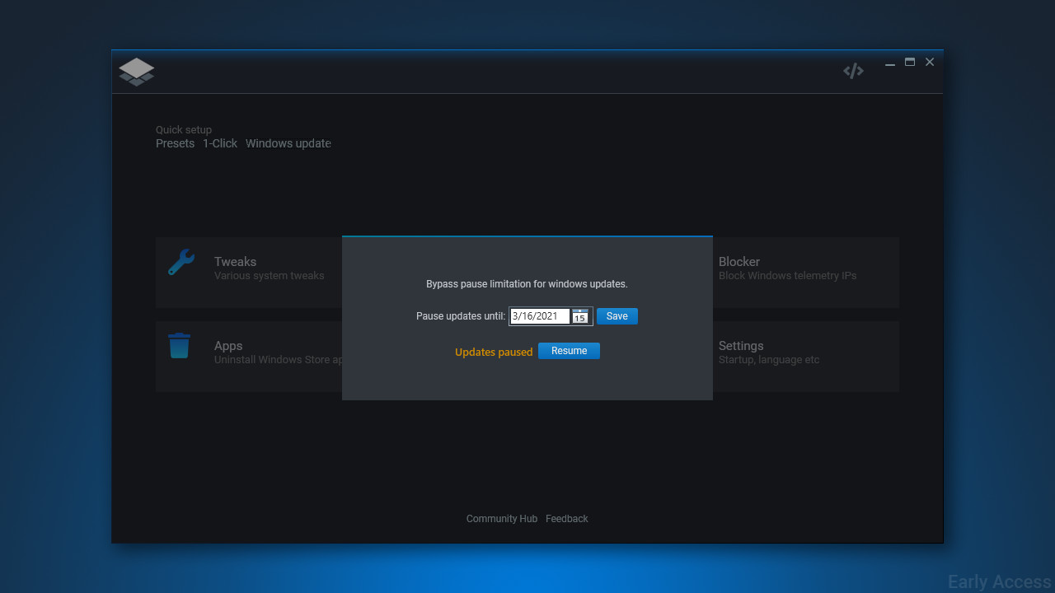
Task: Click the trash can icon for Apps
Action: pos(180,346)
